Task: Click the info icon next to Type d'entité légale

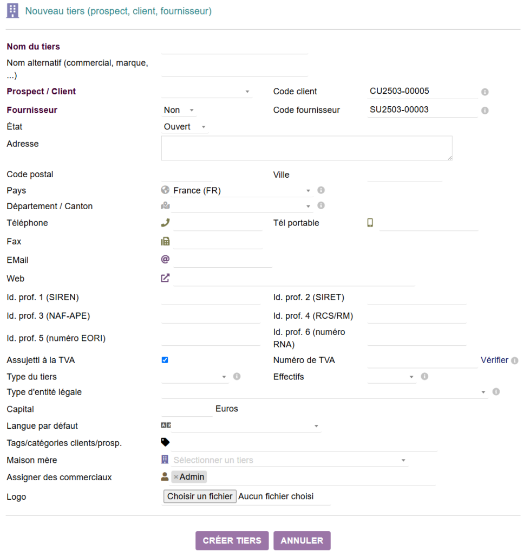Action: 496,392
